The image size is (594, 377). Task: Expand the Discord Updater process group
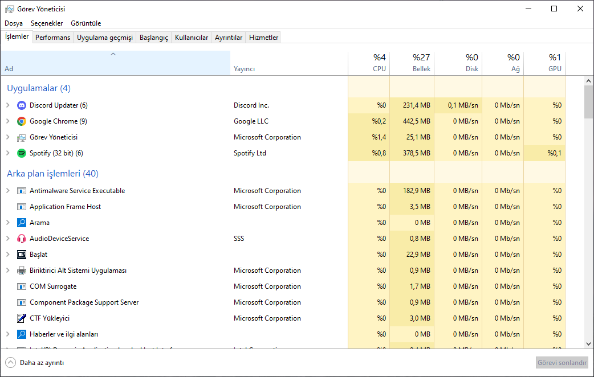tap(8, 105)
